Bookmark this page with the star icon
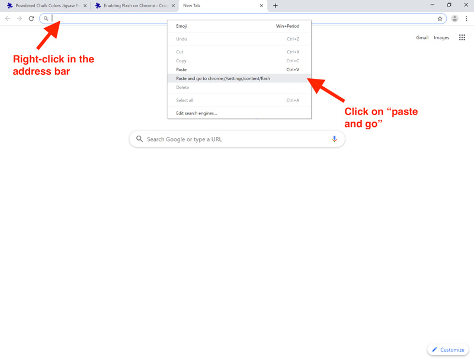This screenshot has width=474, height=360. pos(440,18)
